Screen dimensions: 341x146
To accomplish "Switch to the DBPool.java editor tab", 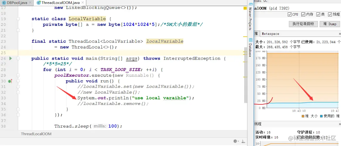I will point(17,3).
